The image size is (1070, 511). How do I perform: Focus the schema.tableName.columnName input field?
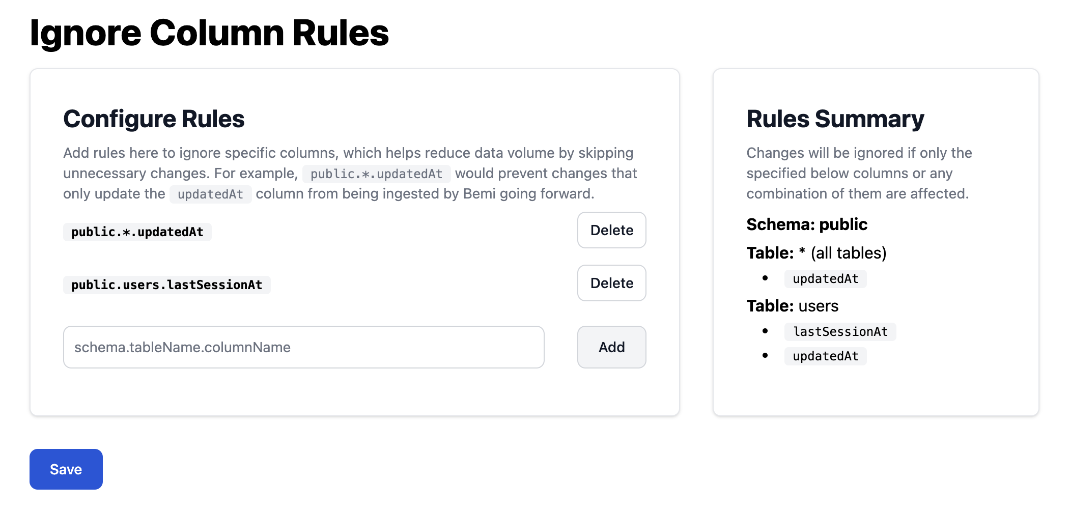click(x=303, y=347)
